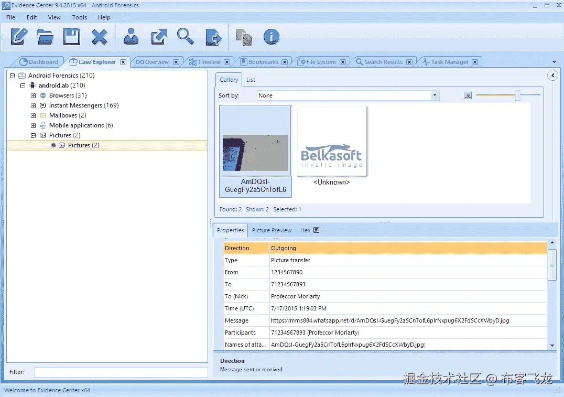Screen dimensions: 564x397
Task: Open the Help menu
Action: tap(104, 17)
